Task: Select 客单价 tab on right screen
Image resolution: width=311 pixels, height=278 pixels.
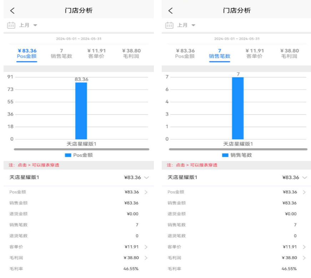Action: coord(255,54)
